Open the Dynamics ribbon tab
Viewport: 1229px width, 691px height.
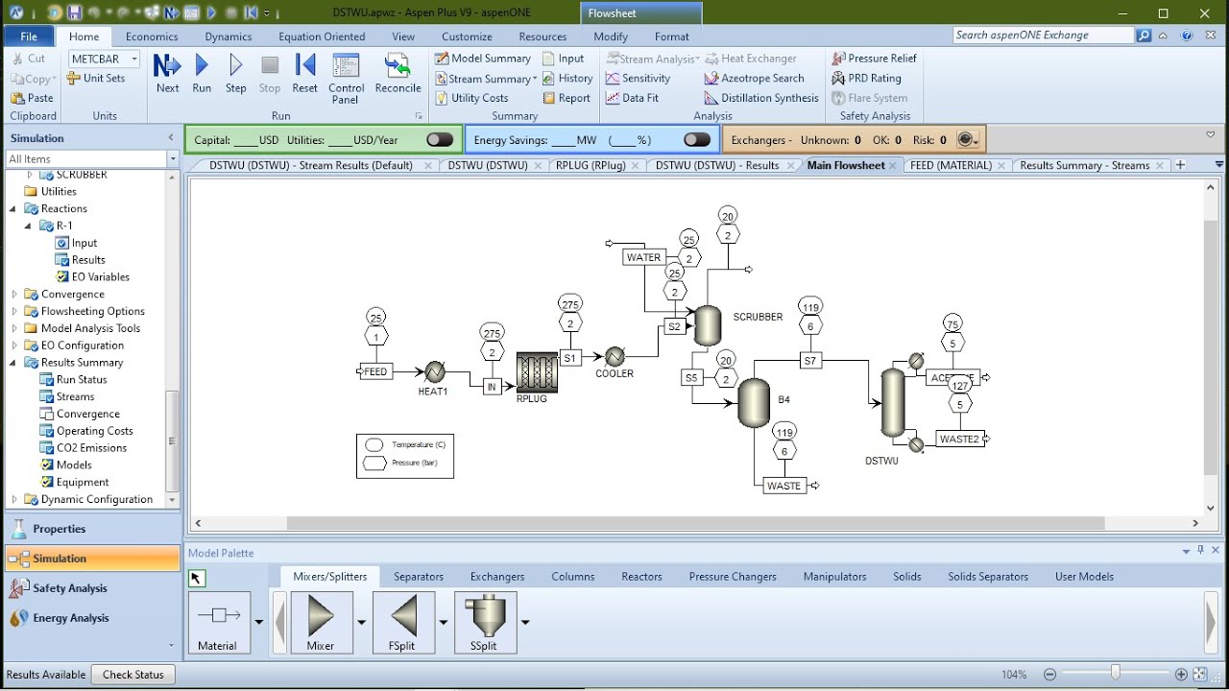228,36
